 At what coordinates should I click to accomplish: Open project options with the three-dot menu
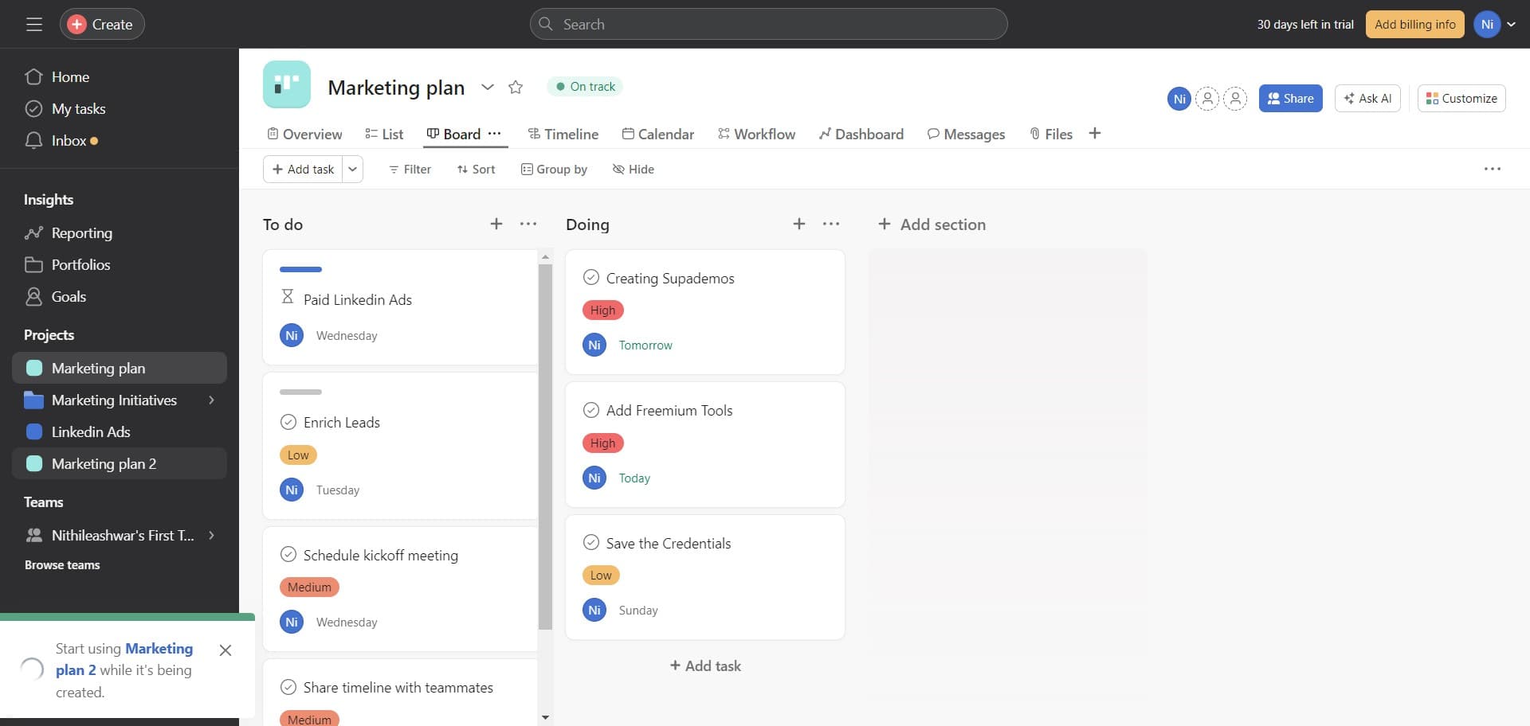1493,168
